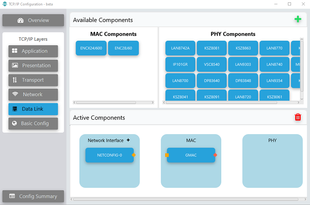310x205 pixels.
Task: Click the app logo in title bar
Action: [x=5, y=4]
